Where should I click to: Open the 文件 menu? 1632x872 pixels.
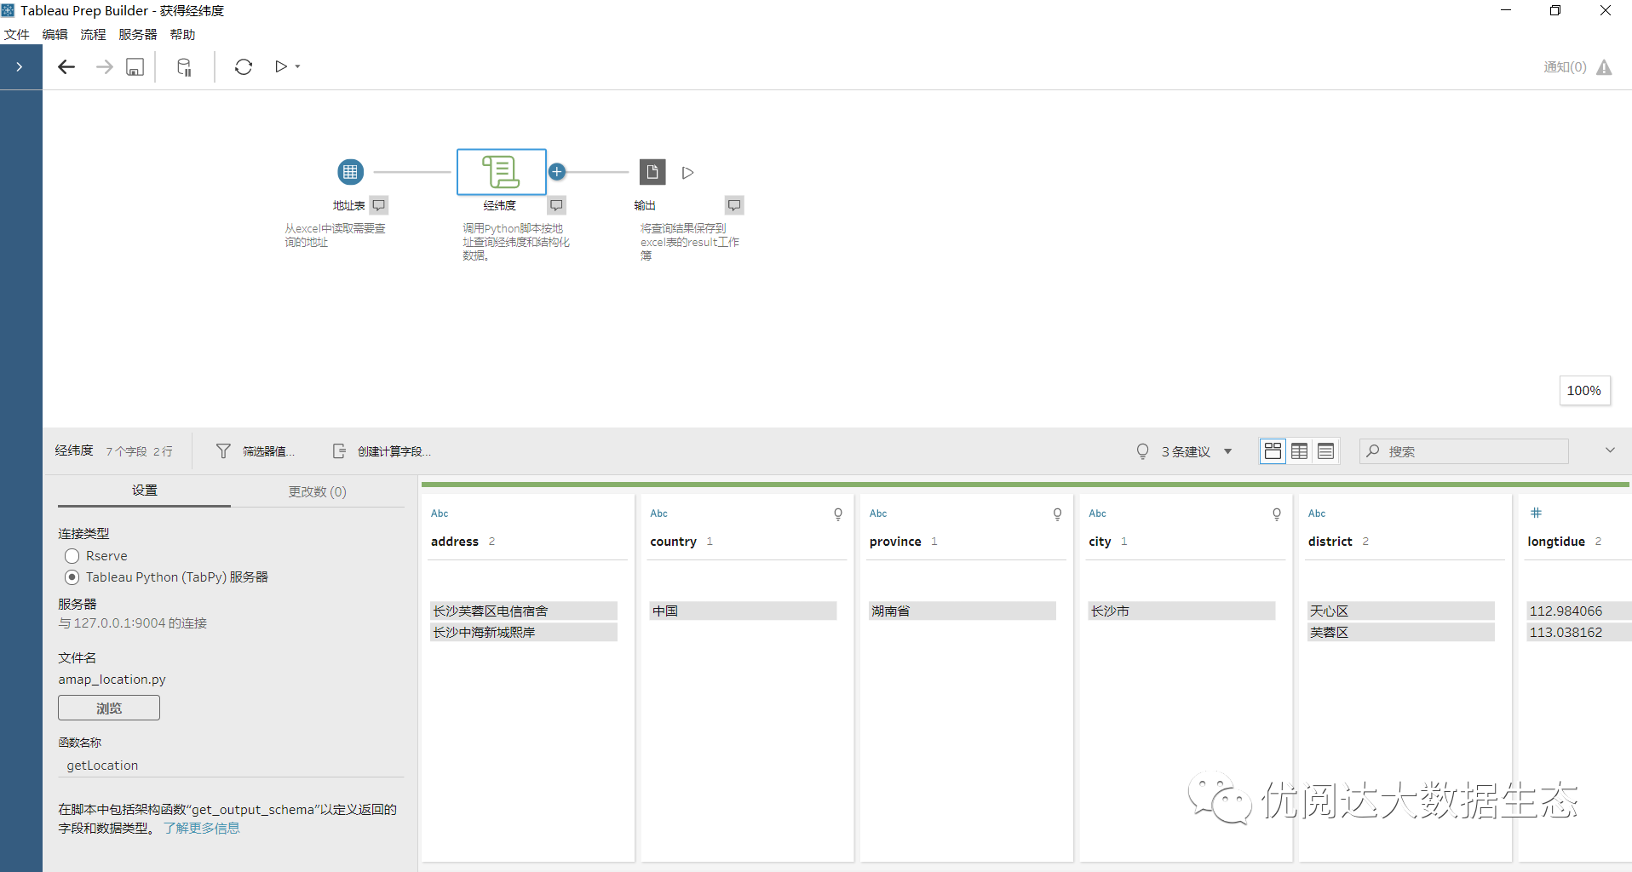pos(17,34)
